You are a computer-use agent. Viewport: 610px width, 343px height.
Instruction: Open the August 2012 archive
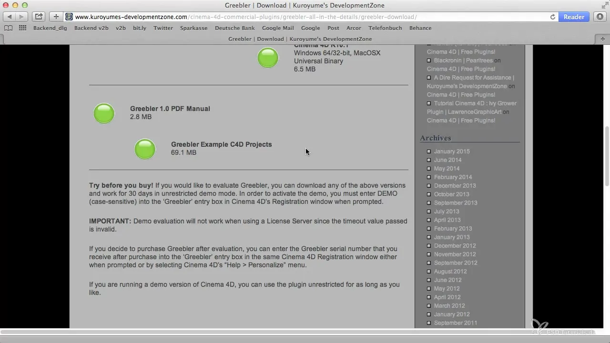point(450,272)
